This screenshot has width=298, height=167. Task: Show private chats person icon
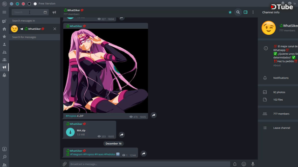[4, 45]
